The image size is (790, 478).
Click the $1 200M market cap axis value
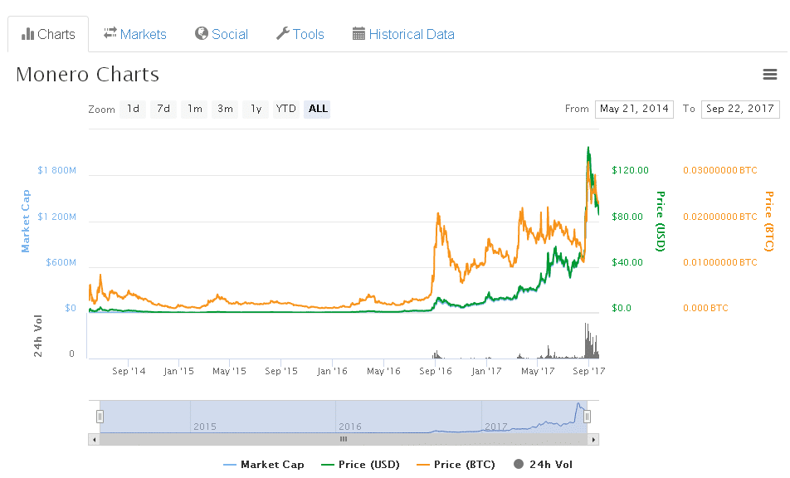[57, 217]
